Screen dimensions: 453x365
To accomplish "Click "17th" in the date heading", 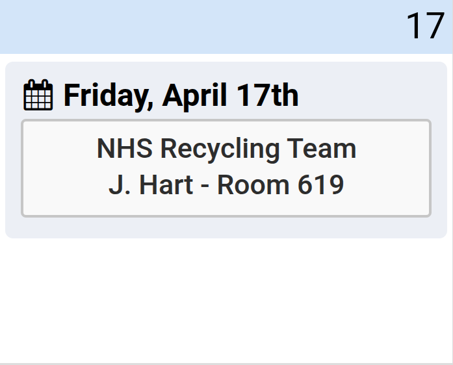I will click(267, 95).
